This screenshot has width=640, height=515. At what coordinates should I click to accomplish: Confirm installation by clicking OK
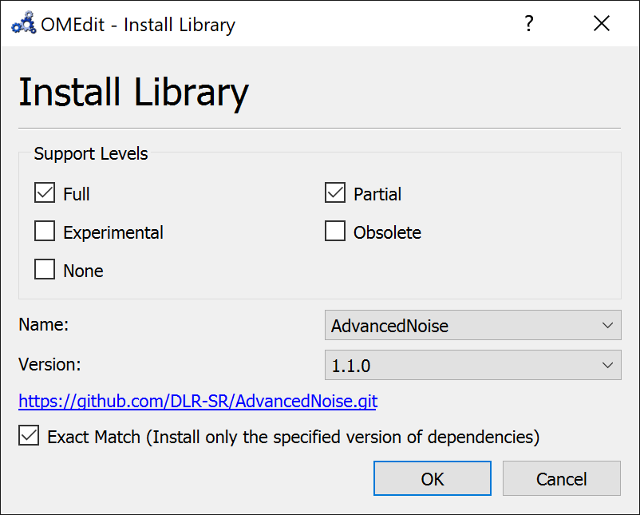432,478
